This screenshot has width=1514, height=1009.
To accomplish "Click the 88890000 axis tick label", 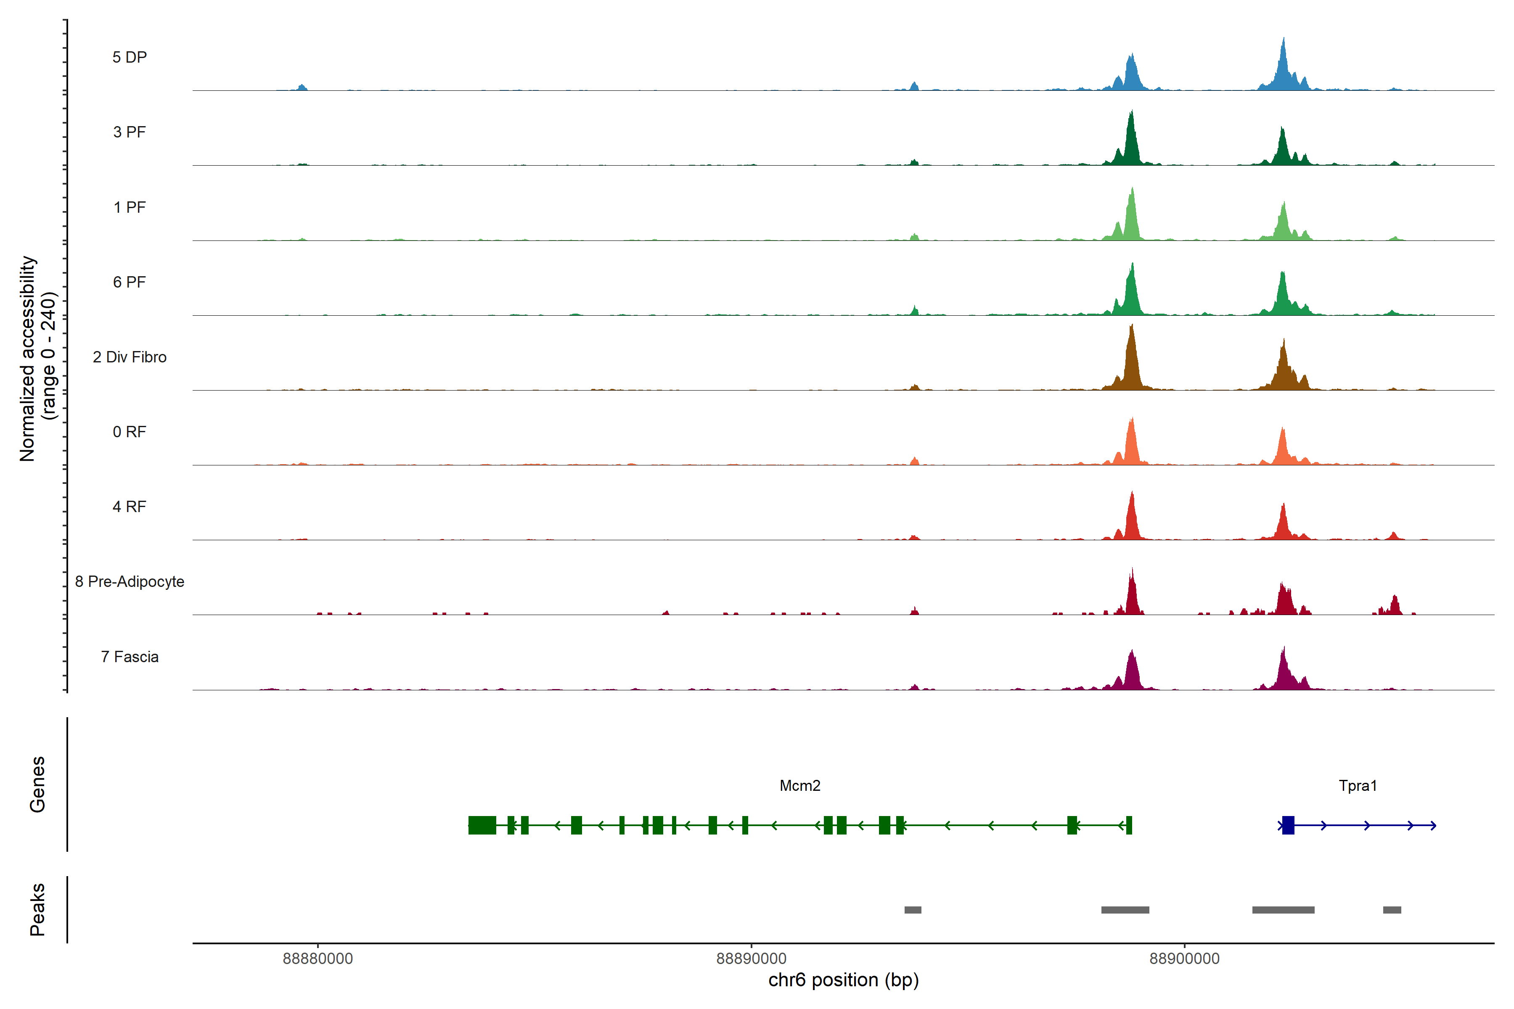I will pyautogui.click(x=751, y=958).
